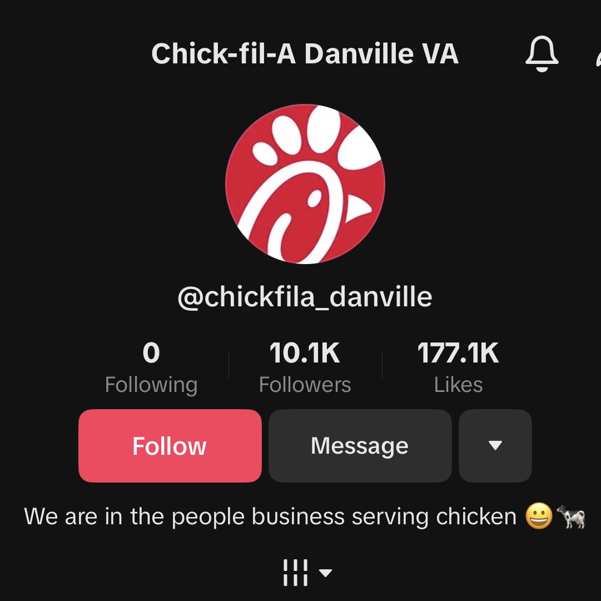Open the 10.1K followers count
Screen dimensions: 601x601
(x=305, y=352)
